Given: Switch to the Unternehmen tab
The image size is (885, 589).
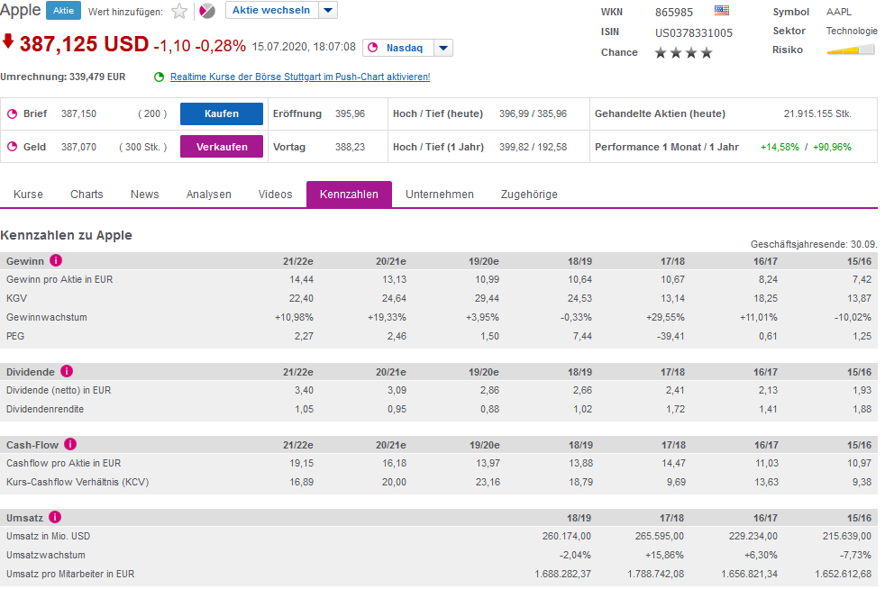Looking at the screenshot, I should tap(440, 194).
